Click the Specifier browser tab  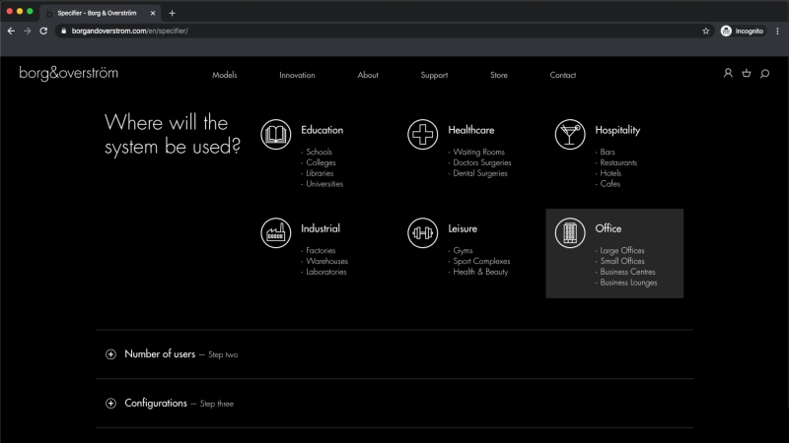(100, 13)
